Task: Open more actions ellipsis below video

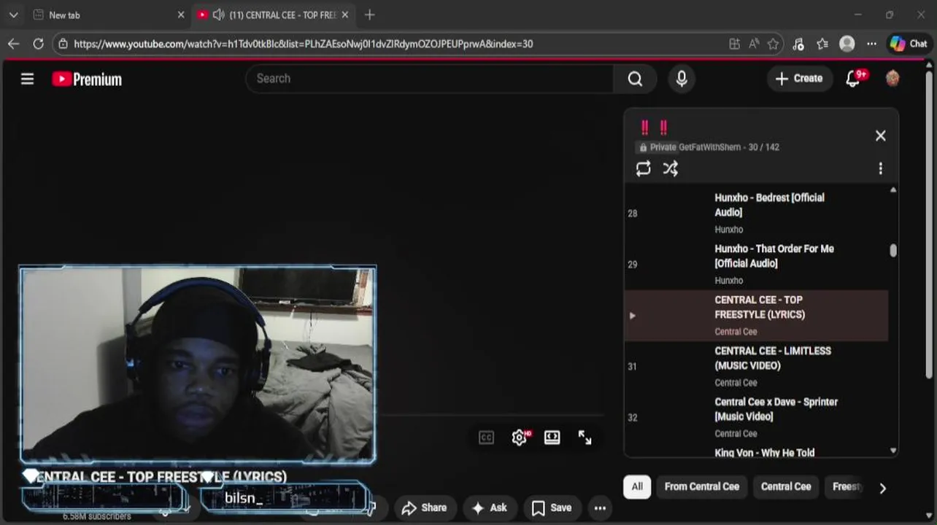Action: point(600,507)
